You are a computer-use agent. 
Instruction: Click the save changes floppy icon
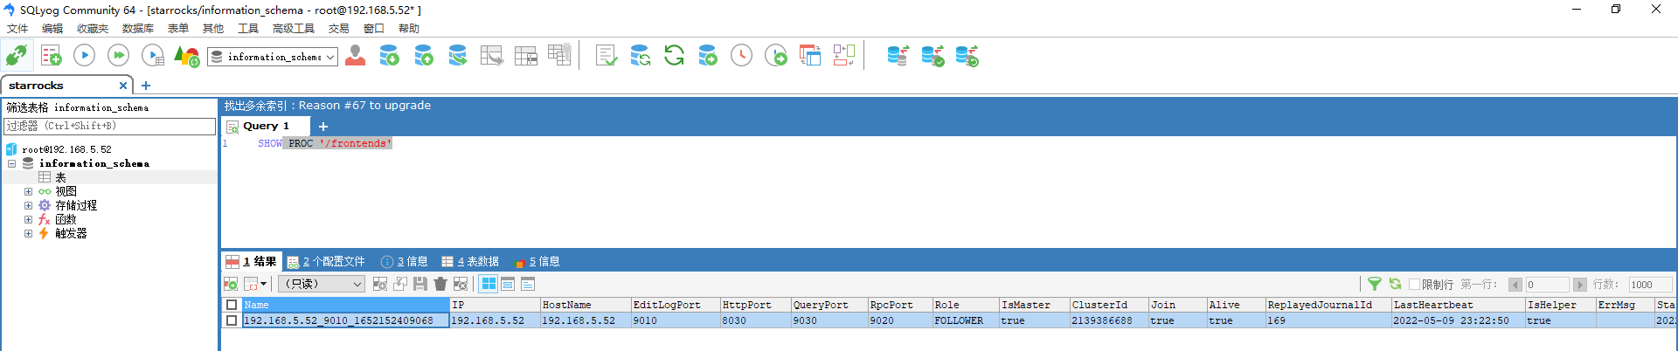click(420, 284)
